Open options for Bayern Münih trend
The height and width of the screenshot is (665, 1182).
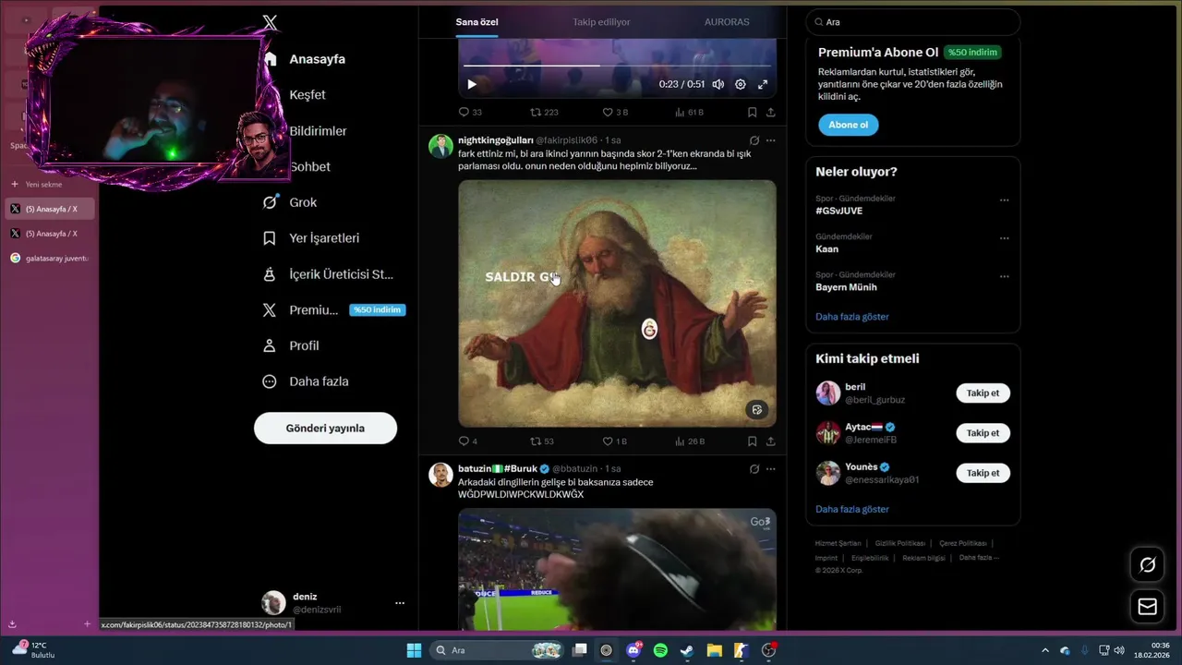(1004, 276)
